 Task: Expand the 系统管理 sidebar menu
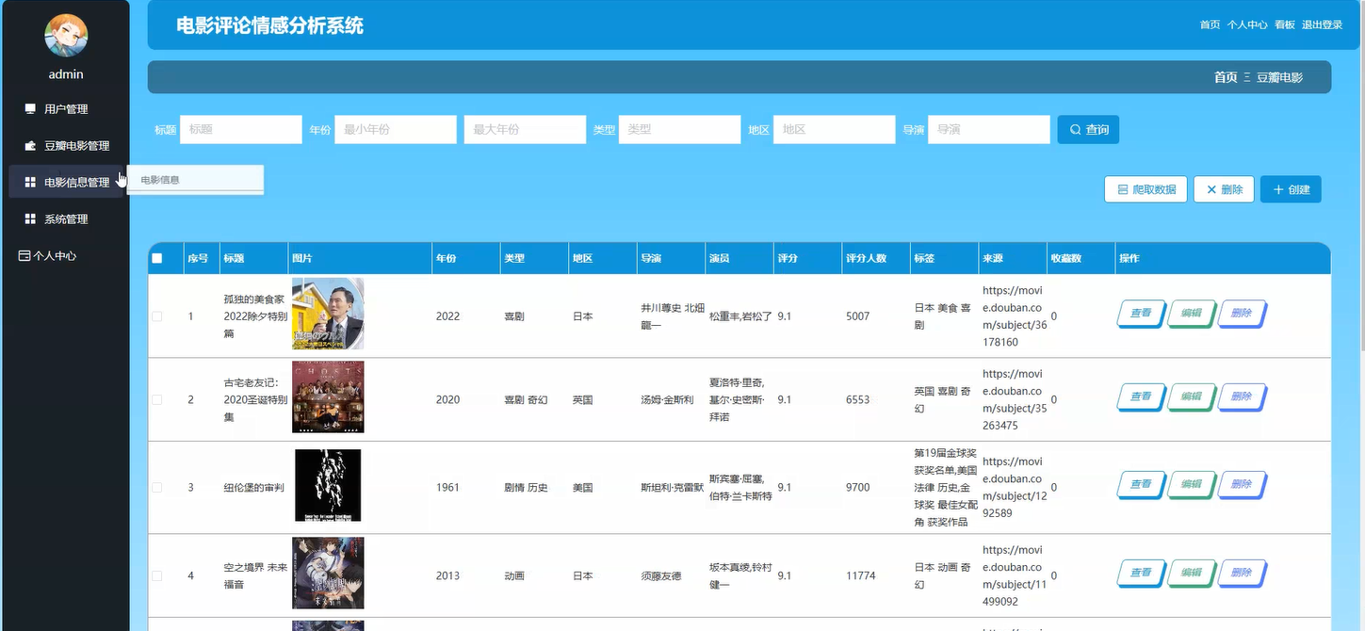pyautogui.click(x=66, y=219)
